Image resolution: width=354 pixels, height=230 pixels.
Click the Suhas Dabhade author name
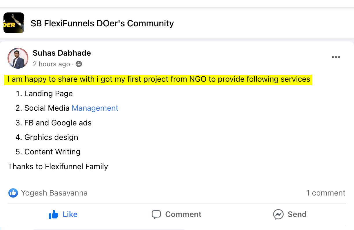click(62, 53)
